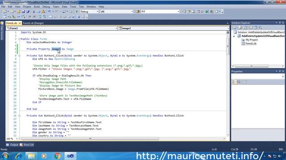Sort properties with the Categorized icon

[234, 82]
